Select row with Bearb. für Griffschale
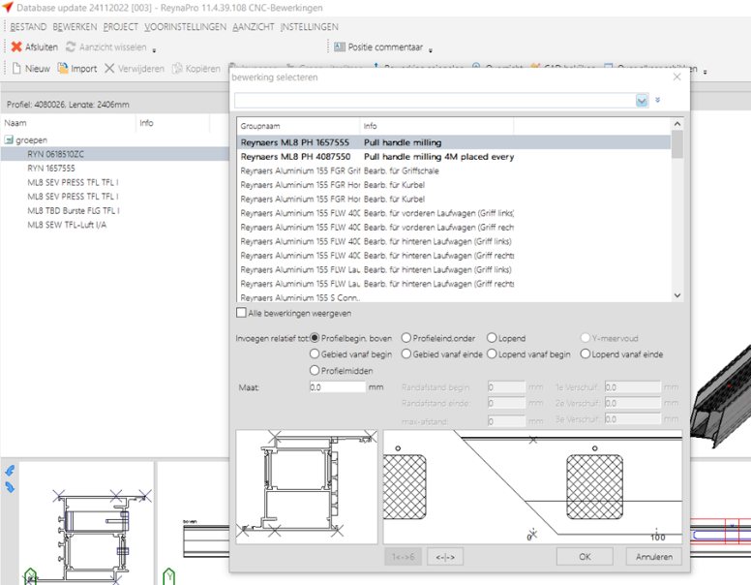This screenshot has width=751, height=585. (454, 170)
